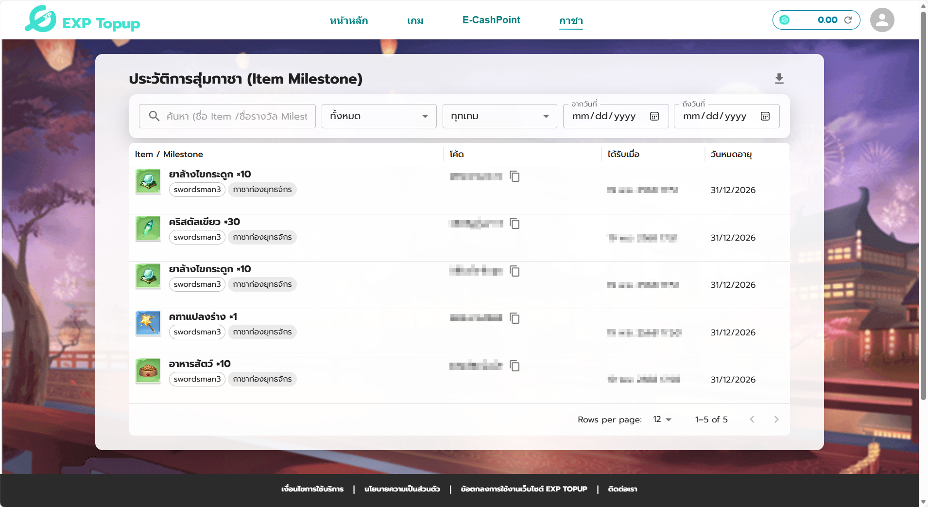Image resolution: width=928 pixels, height=507 pixels.
Task: Expand the ทุกเกม game dropdown
Action: click(x=499, y=116)
